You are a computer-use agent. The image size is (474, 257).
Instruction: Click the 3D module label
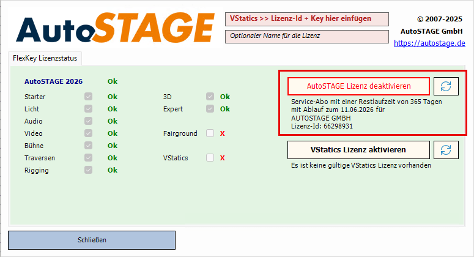pos(167,97)
